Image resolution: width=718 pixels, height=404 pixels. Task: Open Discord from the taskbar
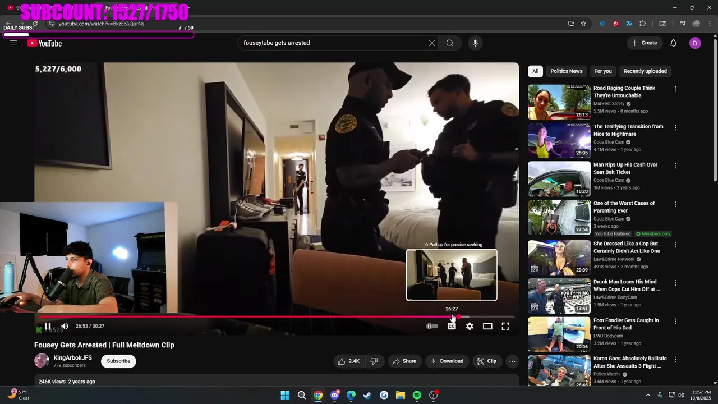click(x=335, y=395)
